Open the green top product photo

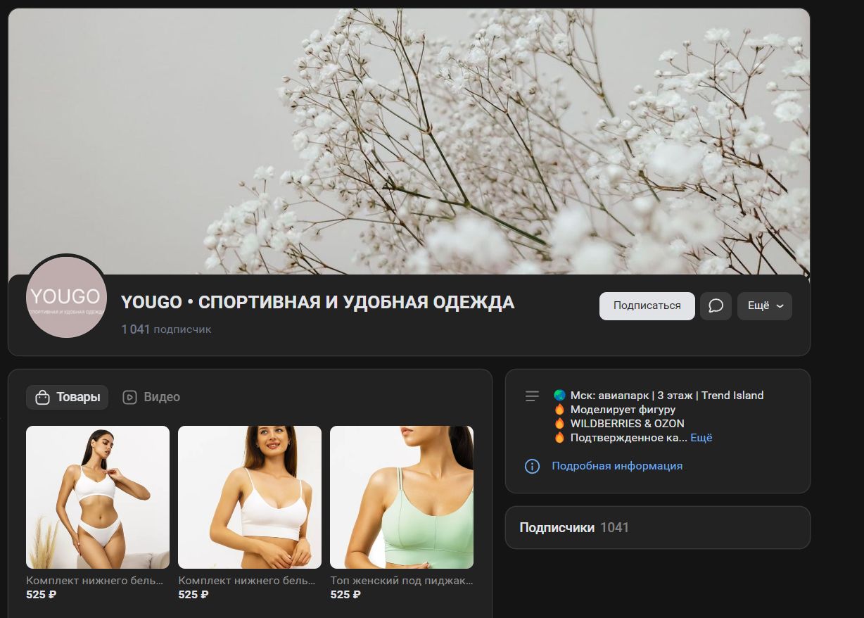tap(402, 497)
